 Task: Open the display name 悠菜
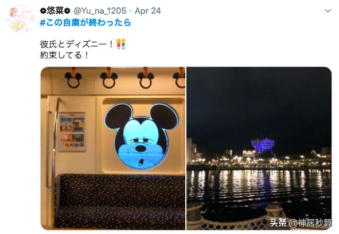point(55,11)
